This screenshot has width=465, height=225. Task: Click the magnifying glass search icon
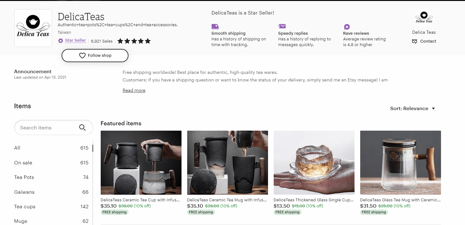pos(82,127)
